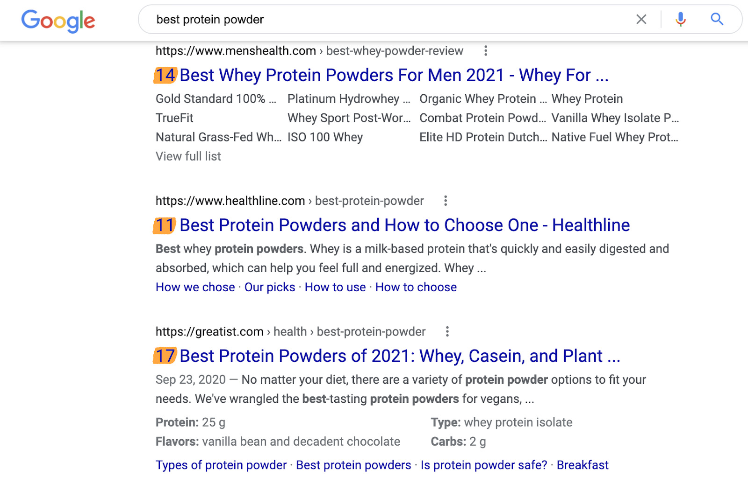Follow the How to use sitelink
Screen dimensions: 748x491
(x=335, y=287)
